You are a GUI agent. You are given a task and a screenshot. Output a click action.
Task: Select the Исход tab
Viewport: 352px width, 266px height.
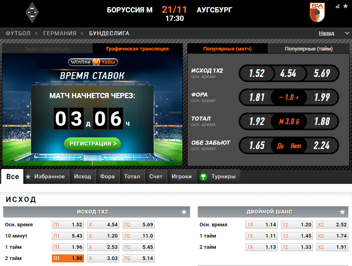pyautogui.click(x=83, y=177)
